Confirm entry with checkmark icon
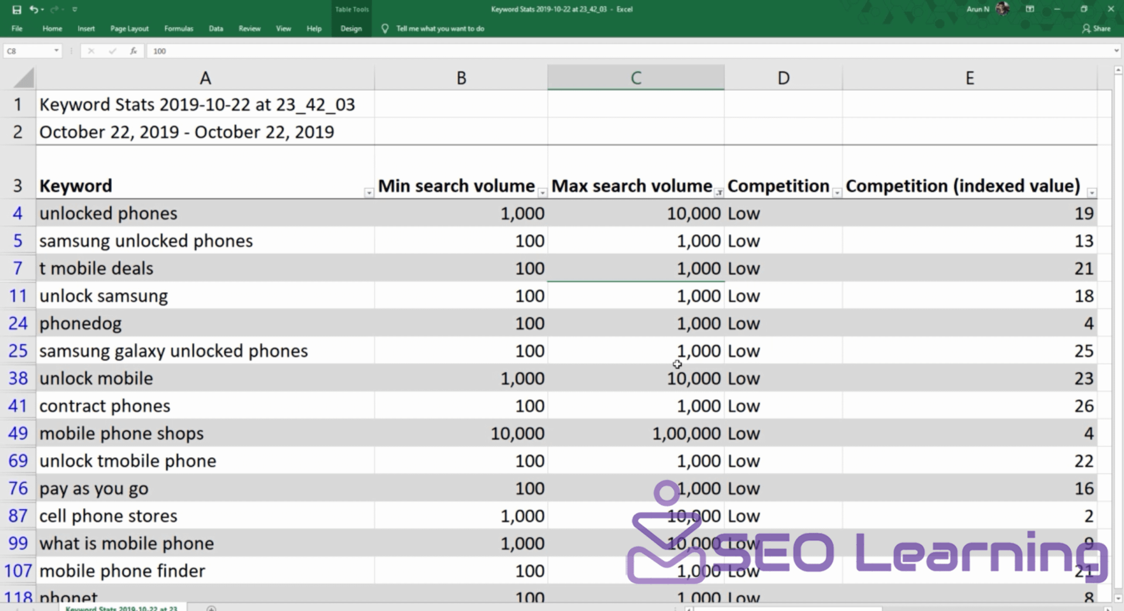The image size is (1124, 611). tap(112, 51)
